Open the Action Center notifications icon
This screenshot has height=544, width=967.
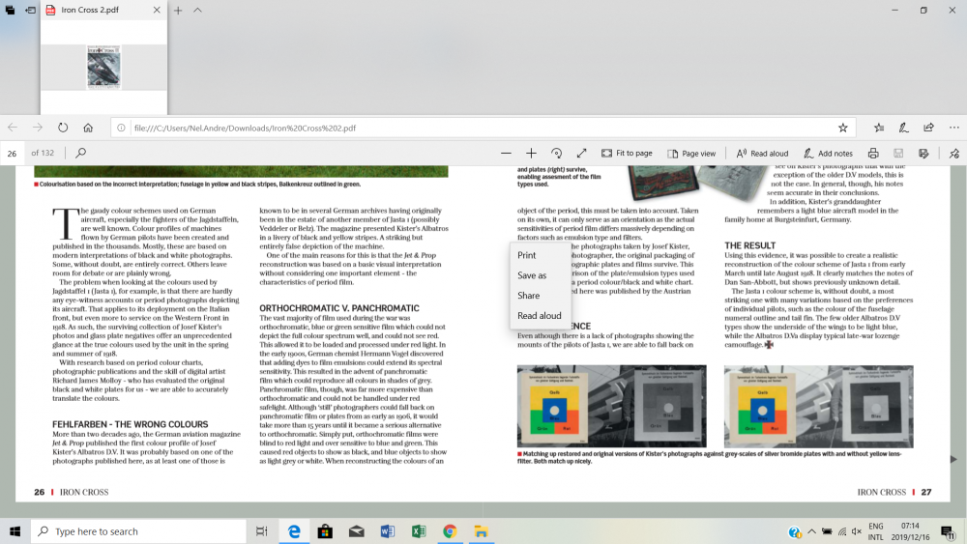948,531
